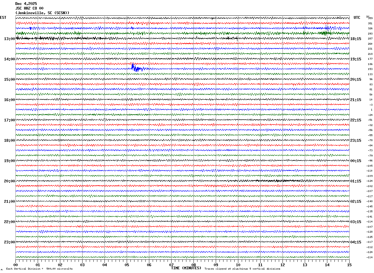Click minute 15 tick on the time axis
This screenshot has height=273, width=374.
(x=349, y=265)
